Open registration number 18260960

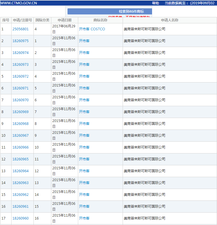pyautogui.click(x=20, y=218)
